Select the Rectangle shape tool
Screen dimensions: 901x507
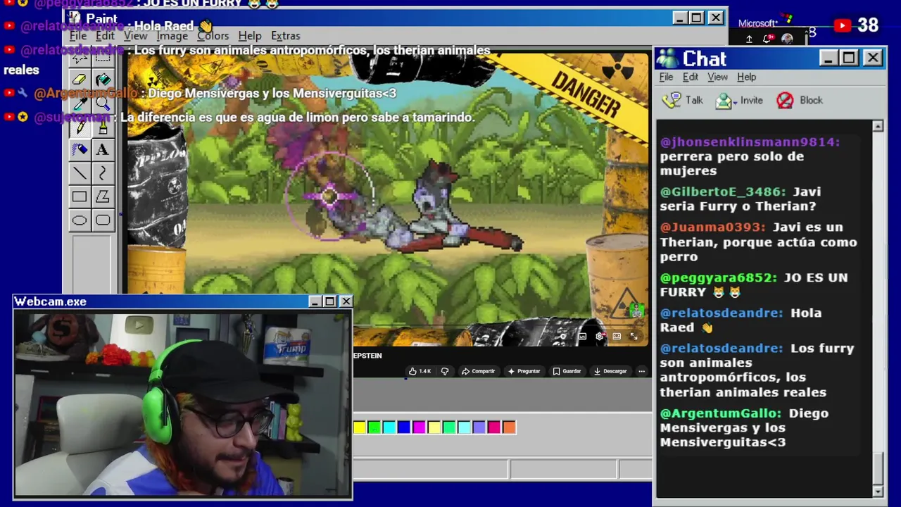click(x=80, y=197)
